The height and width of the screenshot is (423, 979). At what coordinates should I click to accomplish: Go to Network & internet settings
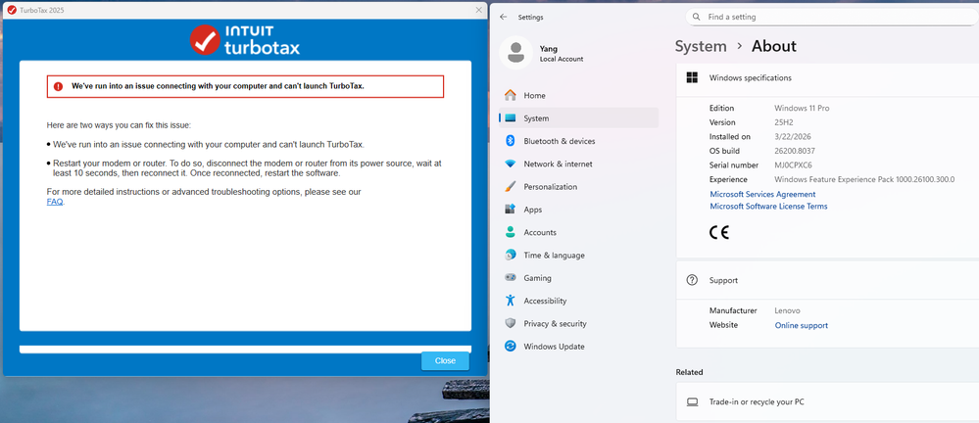click(x=578, y=164)
